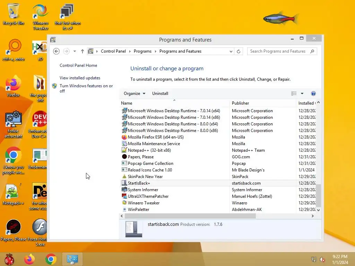
Task: Open help with the question mark icon
Action: 313,94
